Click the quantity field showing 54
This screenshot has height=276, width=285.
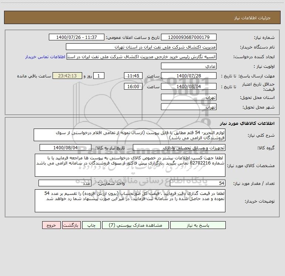[198, 183]
